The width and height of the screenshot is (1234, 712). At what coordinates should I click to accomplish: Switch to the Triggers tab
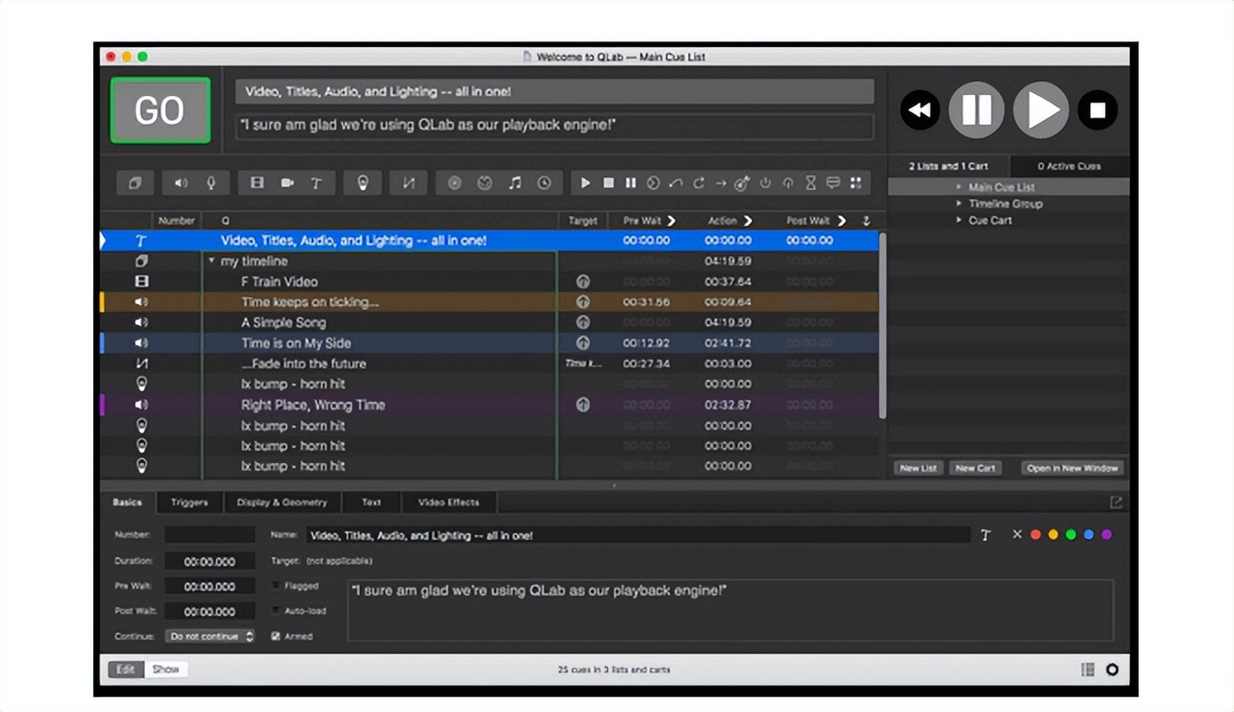(189, 503)
